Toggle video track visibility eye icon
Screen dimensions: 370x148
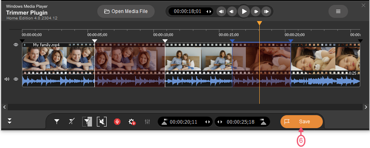coord(16,45)
